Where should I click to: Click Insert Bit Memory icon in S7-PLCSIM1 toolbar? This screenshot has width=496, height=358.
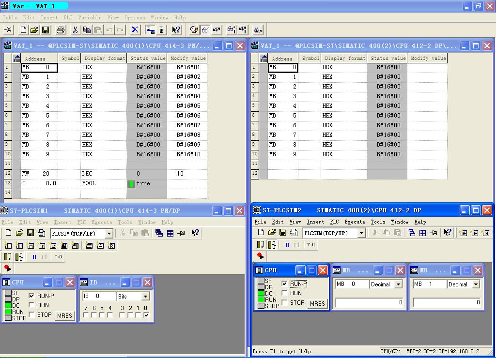(x=31, y=245)
